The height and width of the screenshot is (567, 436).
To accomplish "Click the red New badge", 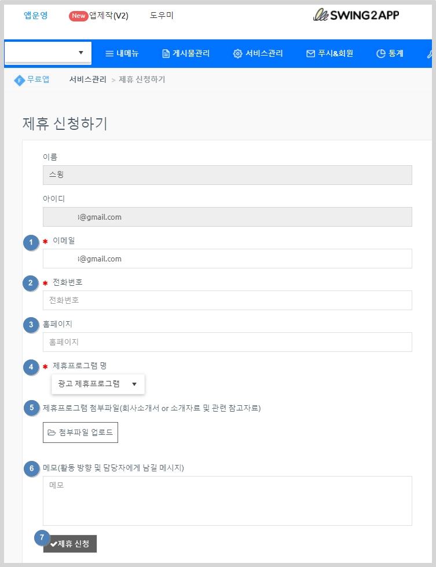I will click(78, 16).
